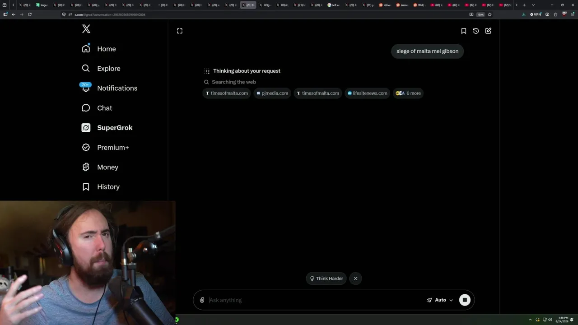Expand 'Thinking about your request' status
Screen dimensions: 578x325
click(x=247, y=71)
